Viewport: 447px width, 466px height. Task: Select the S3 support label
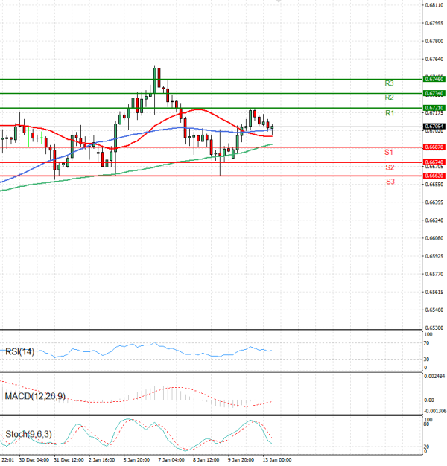390,182
